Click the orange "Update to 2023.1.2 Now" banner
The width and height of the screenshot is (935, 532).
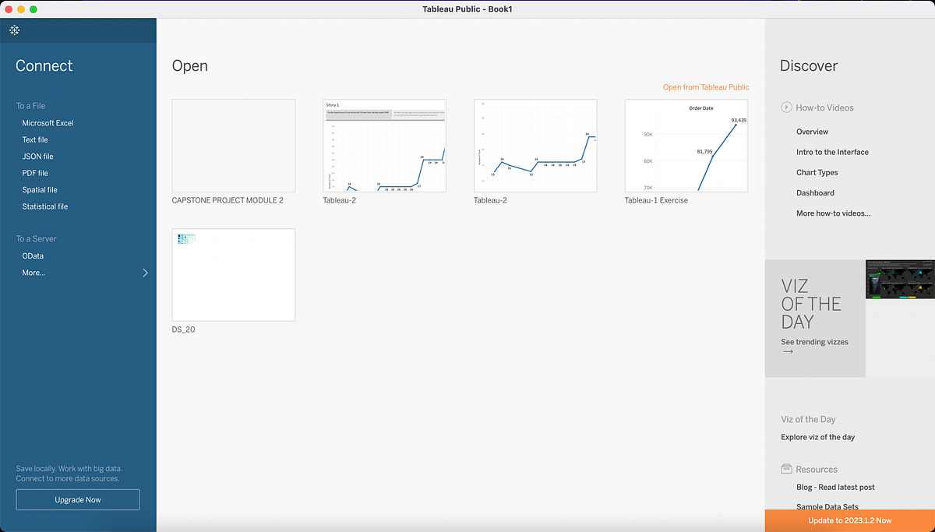(x=849, y=520)
